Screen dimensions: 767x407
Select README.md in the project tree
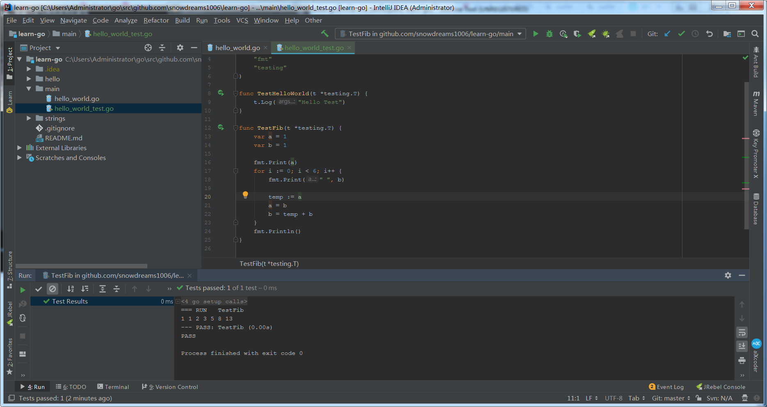pyautogui.click(x=63, y=138)
